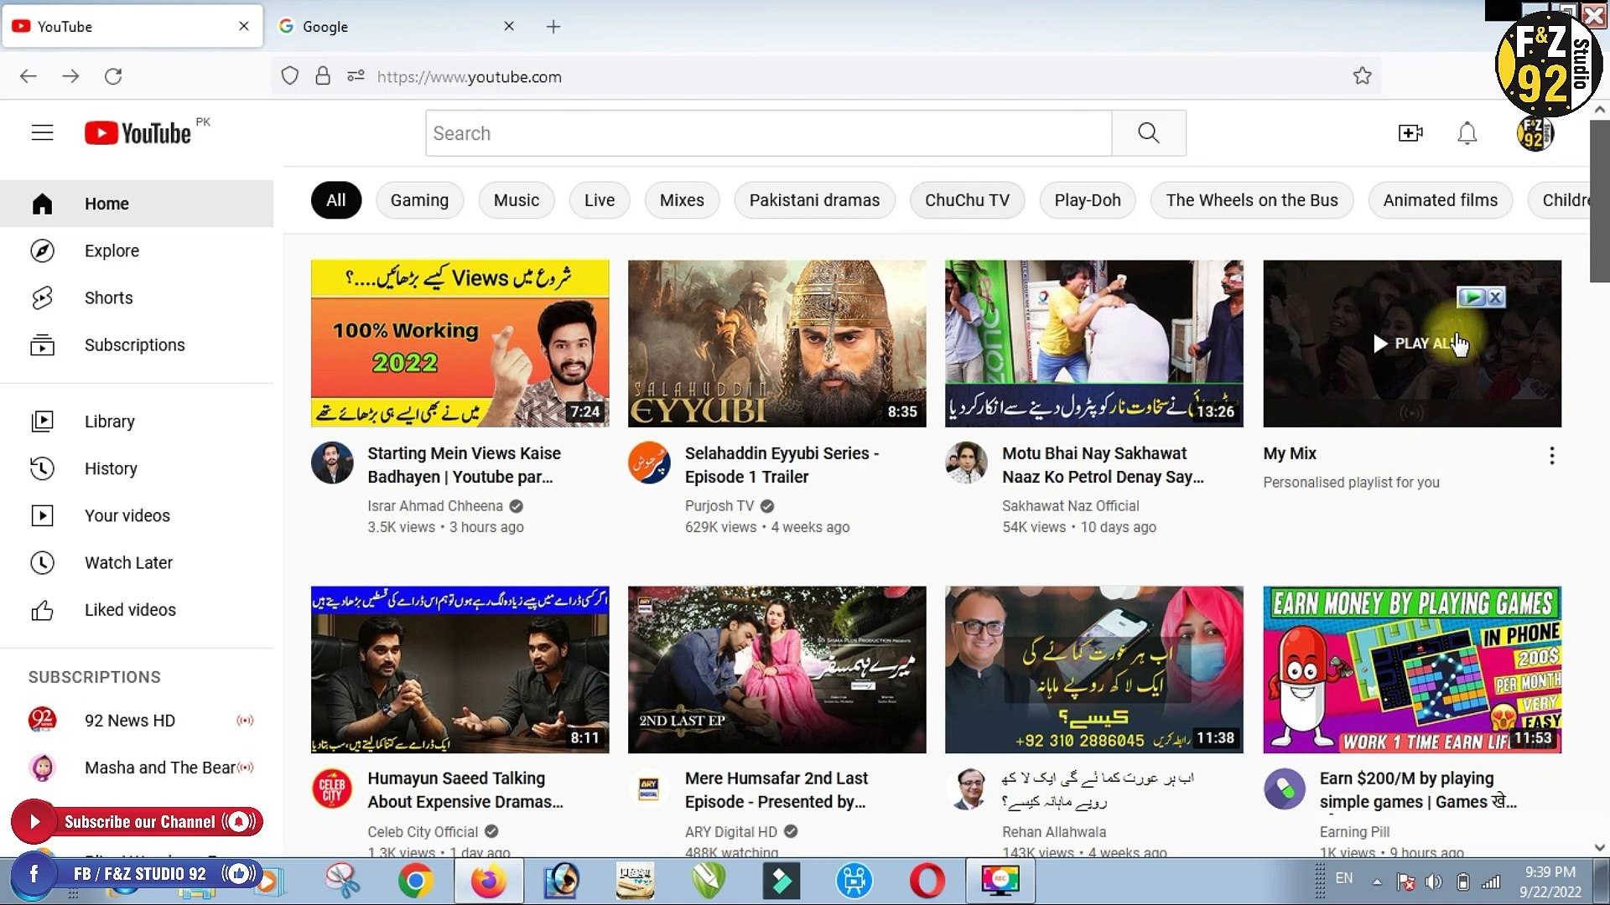Click the Create video icon
Viewport: 1610px width, 905px height.
(1410, 132)
